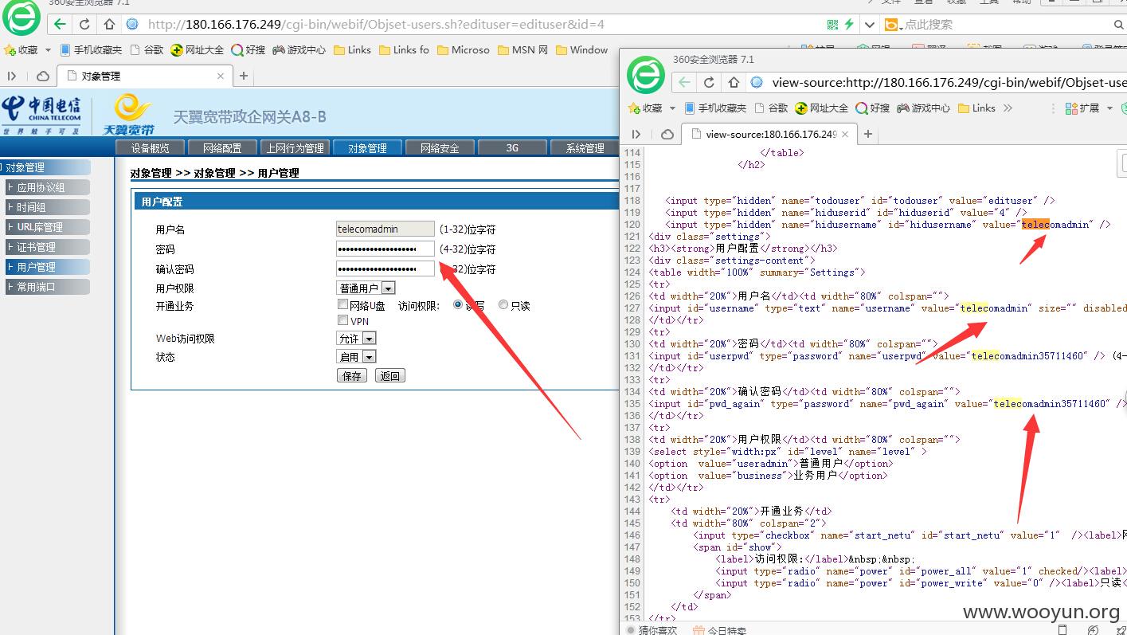Close the 对象管理 tab
The width and height of the screenshot is (1127, 635).
click(221, 76)
